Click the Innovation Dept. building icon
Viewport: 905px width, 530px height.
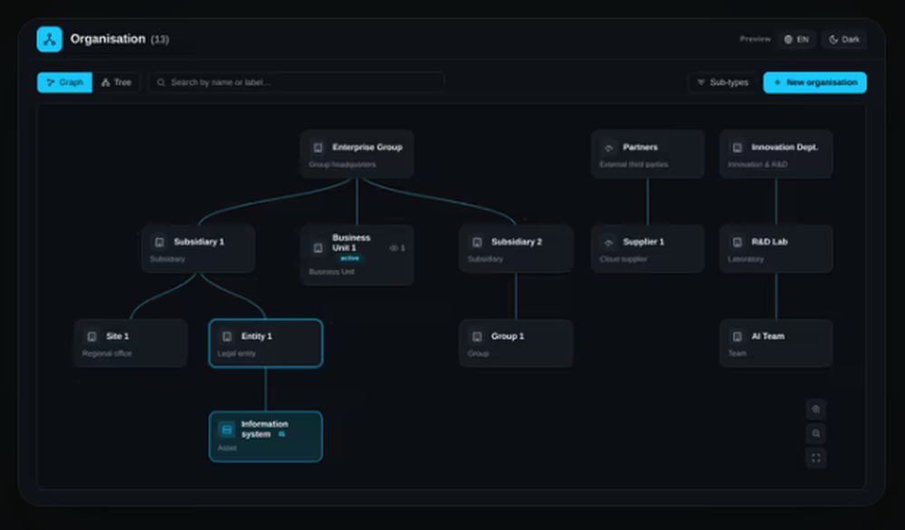point(738,147)
